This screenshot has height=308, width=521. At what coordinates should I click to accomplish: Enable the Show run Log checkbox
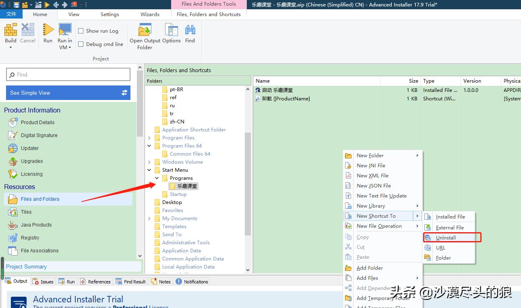[x=81, y=31]
